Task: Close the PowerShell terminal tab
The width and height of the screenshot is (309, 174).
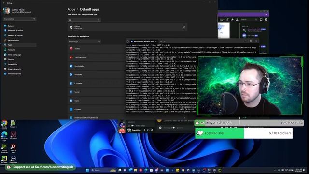Action: click(x=156, y=41)
